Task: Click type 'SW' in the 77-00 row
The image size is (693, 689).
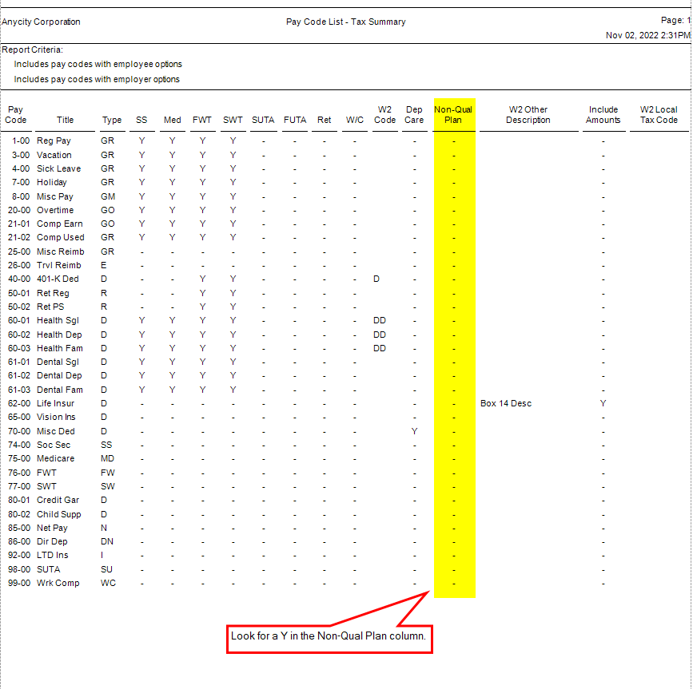Action: 108,486
